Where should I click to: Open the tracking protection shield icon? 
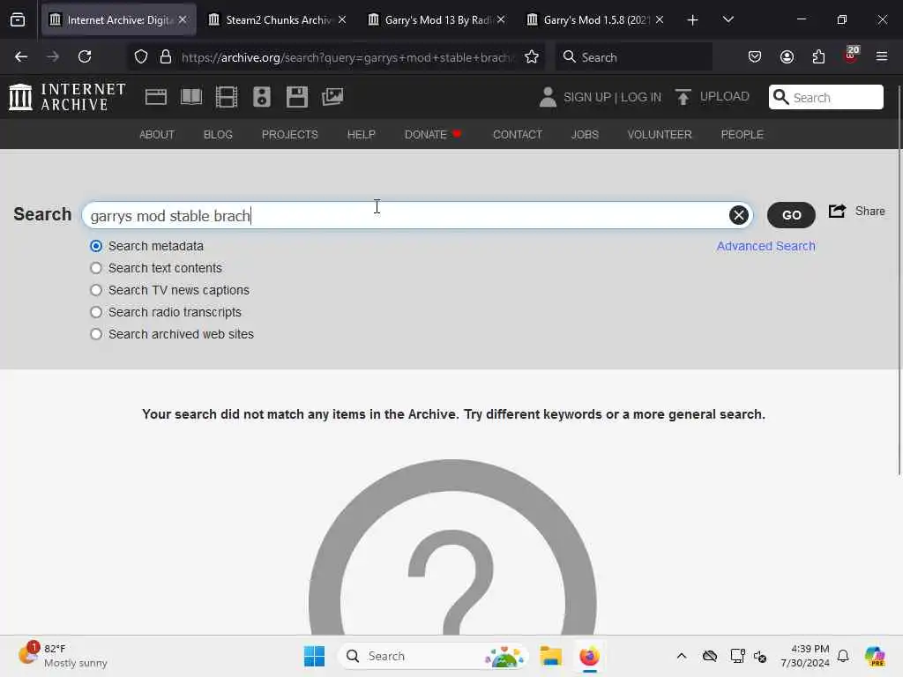point(141,56)
